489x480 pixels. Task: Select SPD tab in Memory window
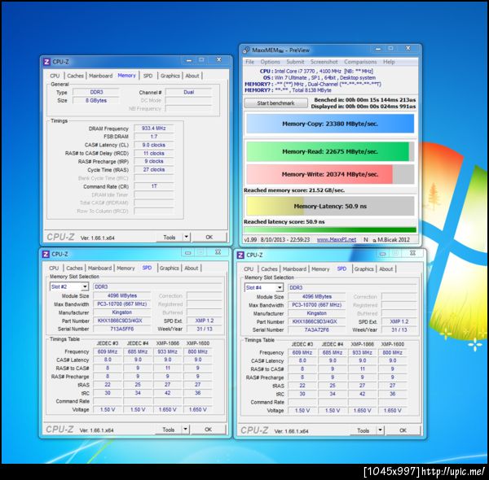(148, 76)
